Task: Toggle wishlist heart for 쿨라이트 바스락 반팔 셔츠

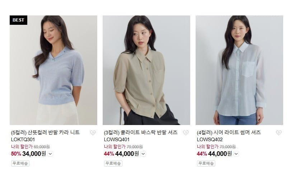Action: click(186, 133)
